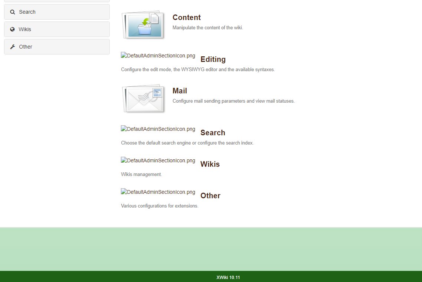
Task: Open the Mail section heading link
Action: [x=179, y=91]
